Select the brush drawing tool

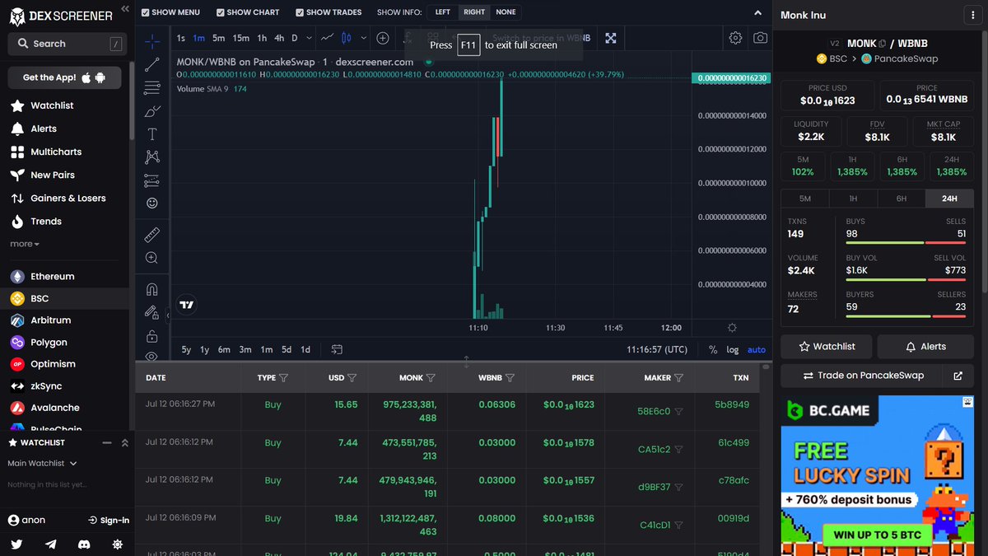152,110
